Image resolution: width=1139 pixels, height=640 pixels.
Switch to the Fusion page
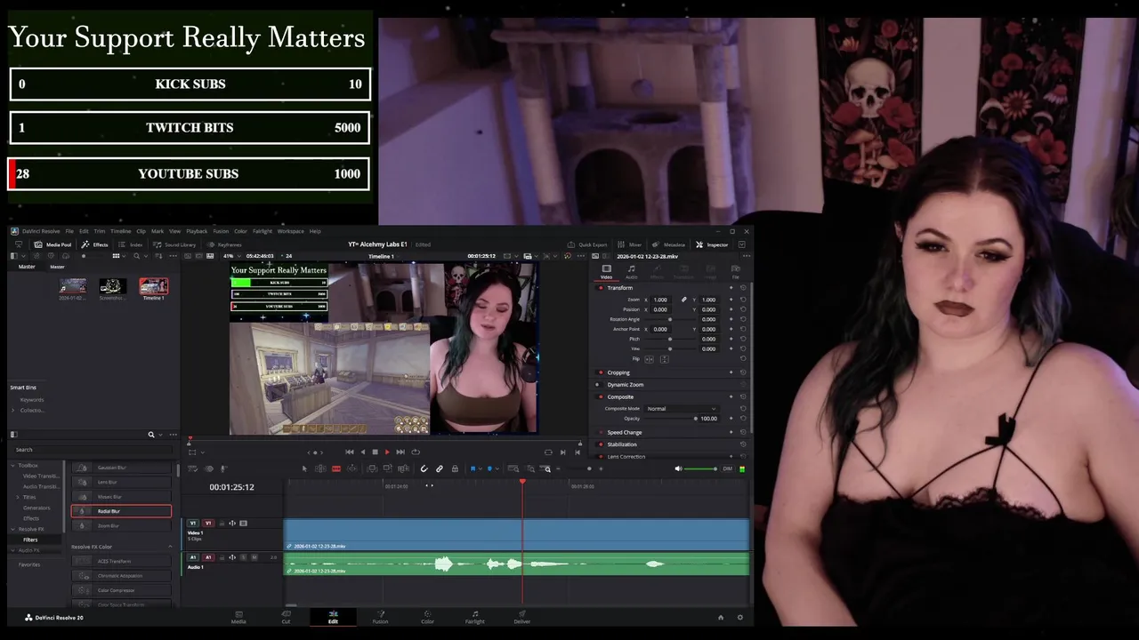[380, 616]
